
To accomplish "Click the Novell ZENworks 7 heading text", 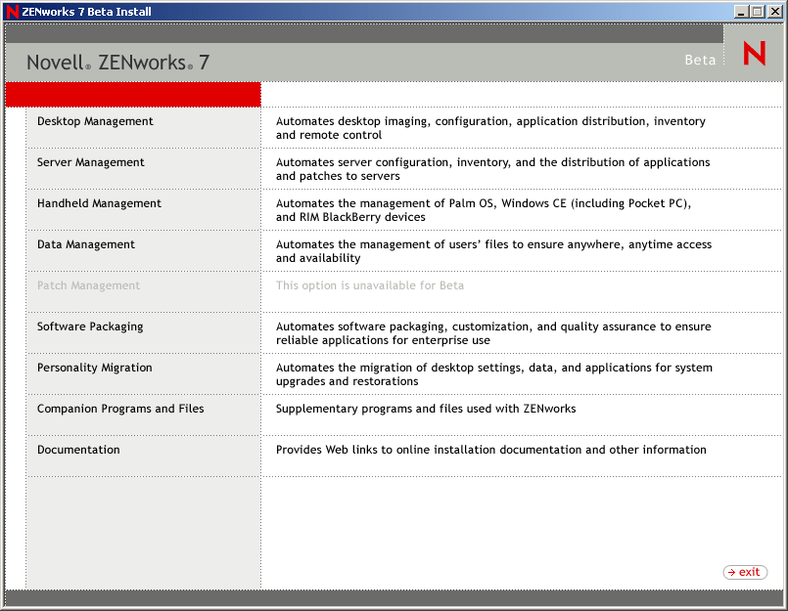I will [117, 63].
